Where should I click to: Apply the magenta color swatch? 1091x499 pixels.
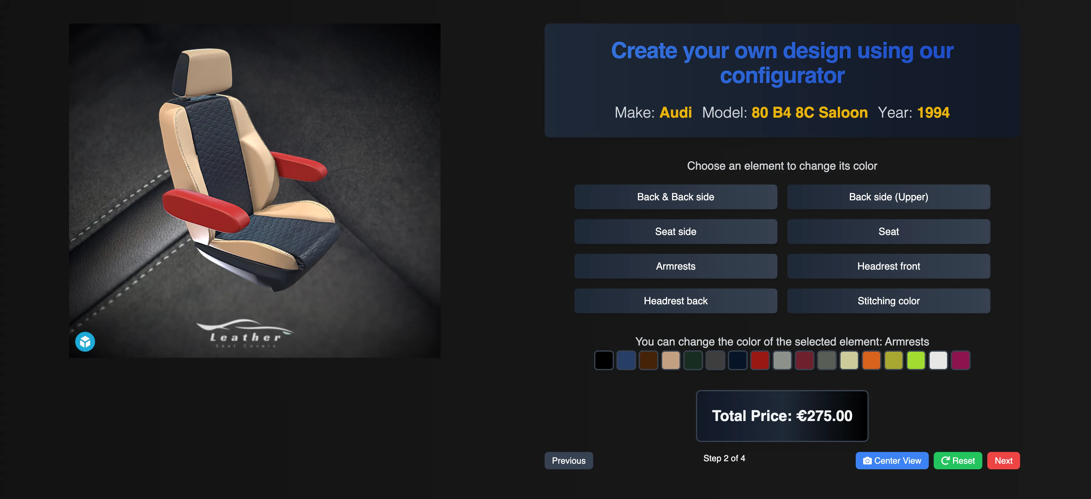(x=960, y=360)
